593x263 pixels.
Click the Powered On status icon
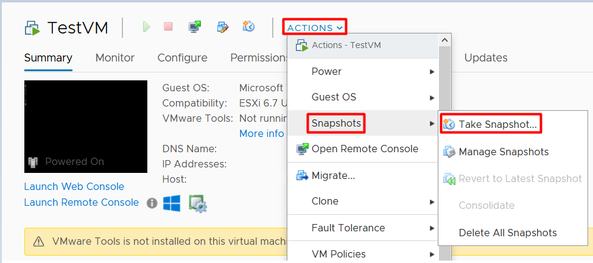33,162
